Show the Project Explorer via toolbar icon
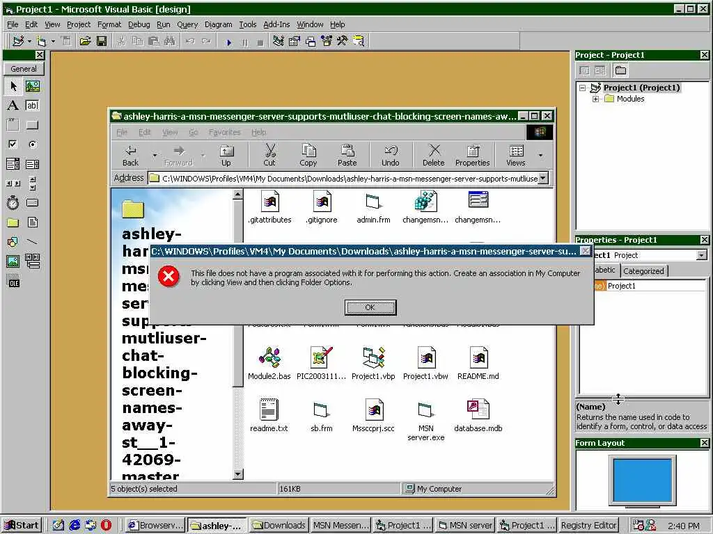 point(279,41)
